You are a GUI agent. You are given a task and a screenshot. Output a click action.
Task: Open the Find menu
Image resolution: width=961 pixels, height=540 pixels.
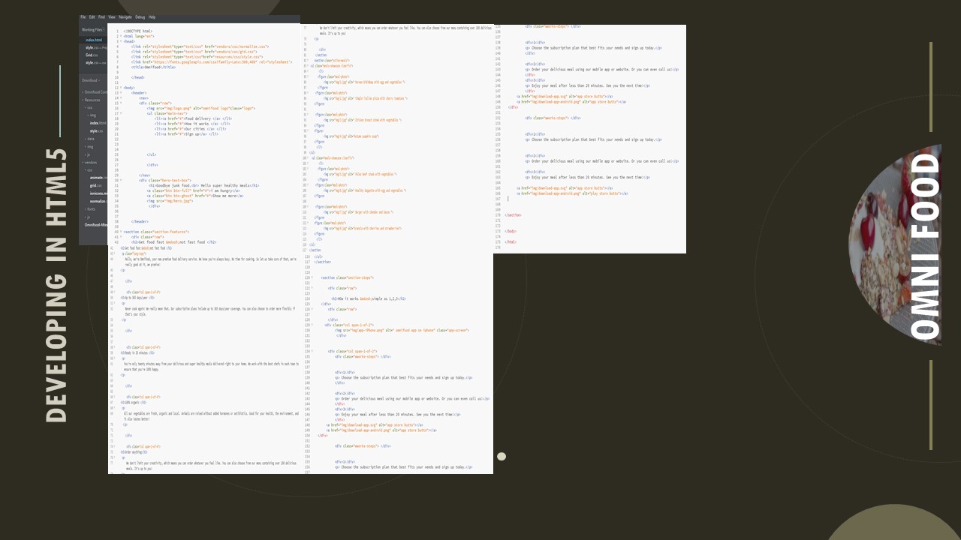[101, 16]
